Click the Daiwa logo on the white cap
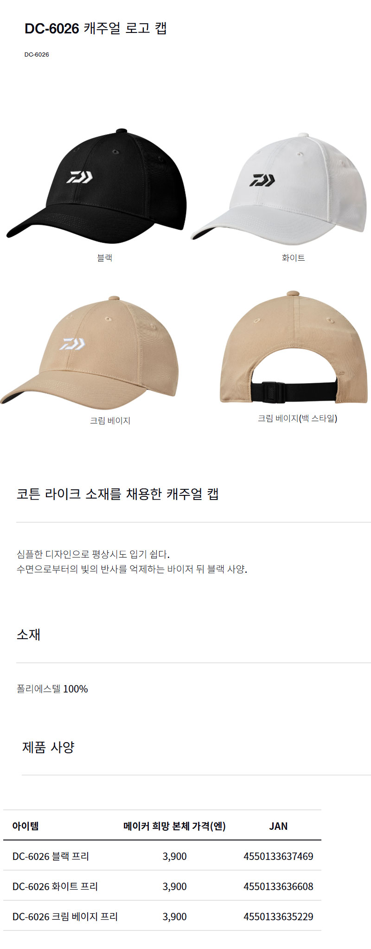Screen dimensions: 371x949 point(262,180)
